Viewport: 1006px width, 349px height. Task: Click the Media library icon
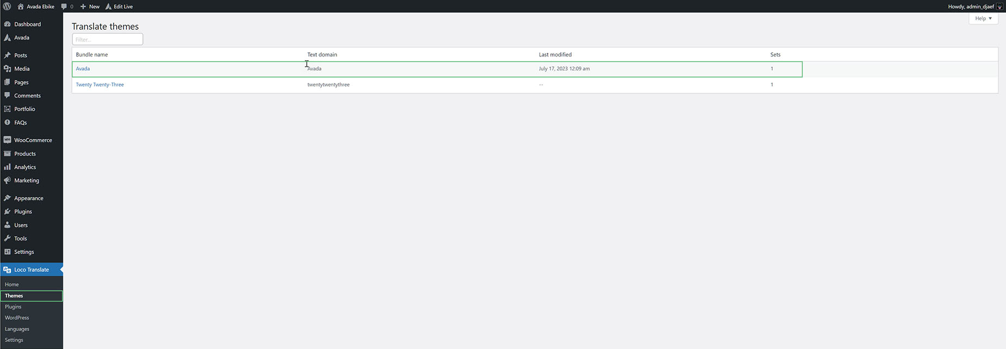7,68
